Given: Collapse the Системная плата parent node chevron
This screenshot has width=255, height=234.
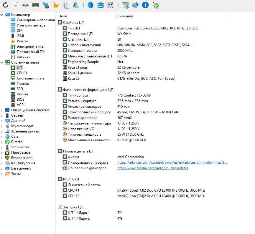Looking at the screenshot, I should (2, 62).
